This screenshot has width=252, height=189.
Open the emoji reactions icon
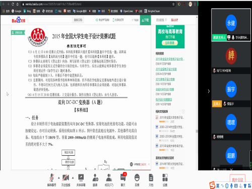coord(137,180)
